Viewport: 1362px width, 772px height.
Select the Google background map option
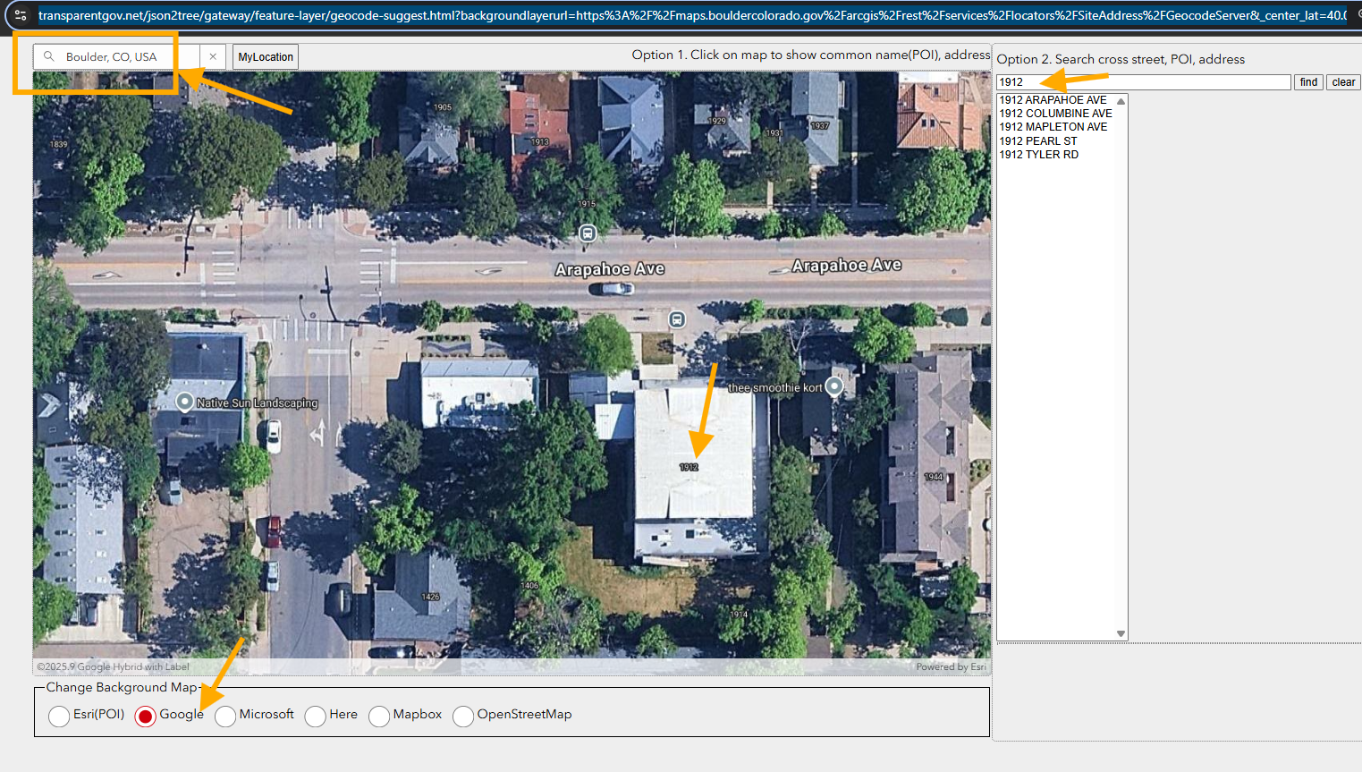click(x=146, y=716)
